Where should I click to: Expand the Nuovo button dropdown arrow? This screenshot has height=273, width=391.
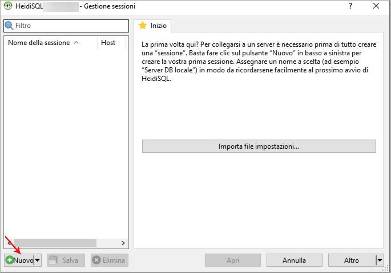pos(38,260)
